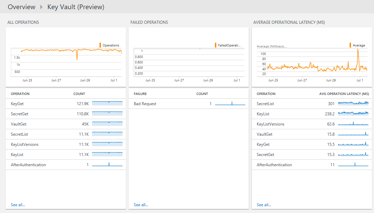See all under All Operations
Viewport: 374px width, 213px height.
18,205
